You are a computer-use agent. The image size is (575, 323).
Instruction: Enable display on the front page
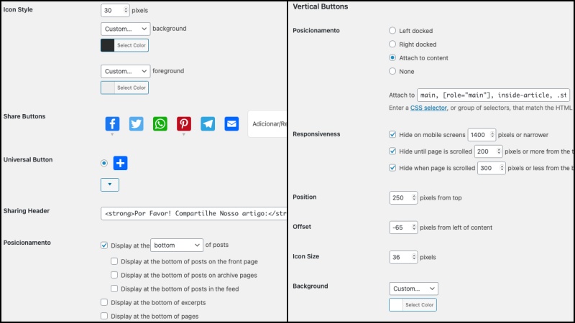pyautogui.click(x=114, y=261)
